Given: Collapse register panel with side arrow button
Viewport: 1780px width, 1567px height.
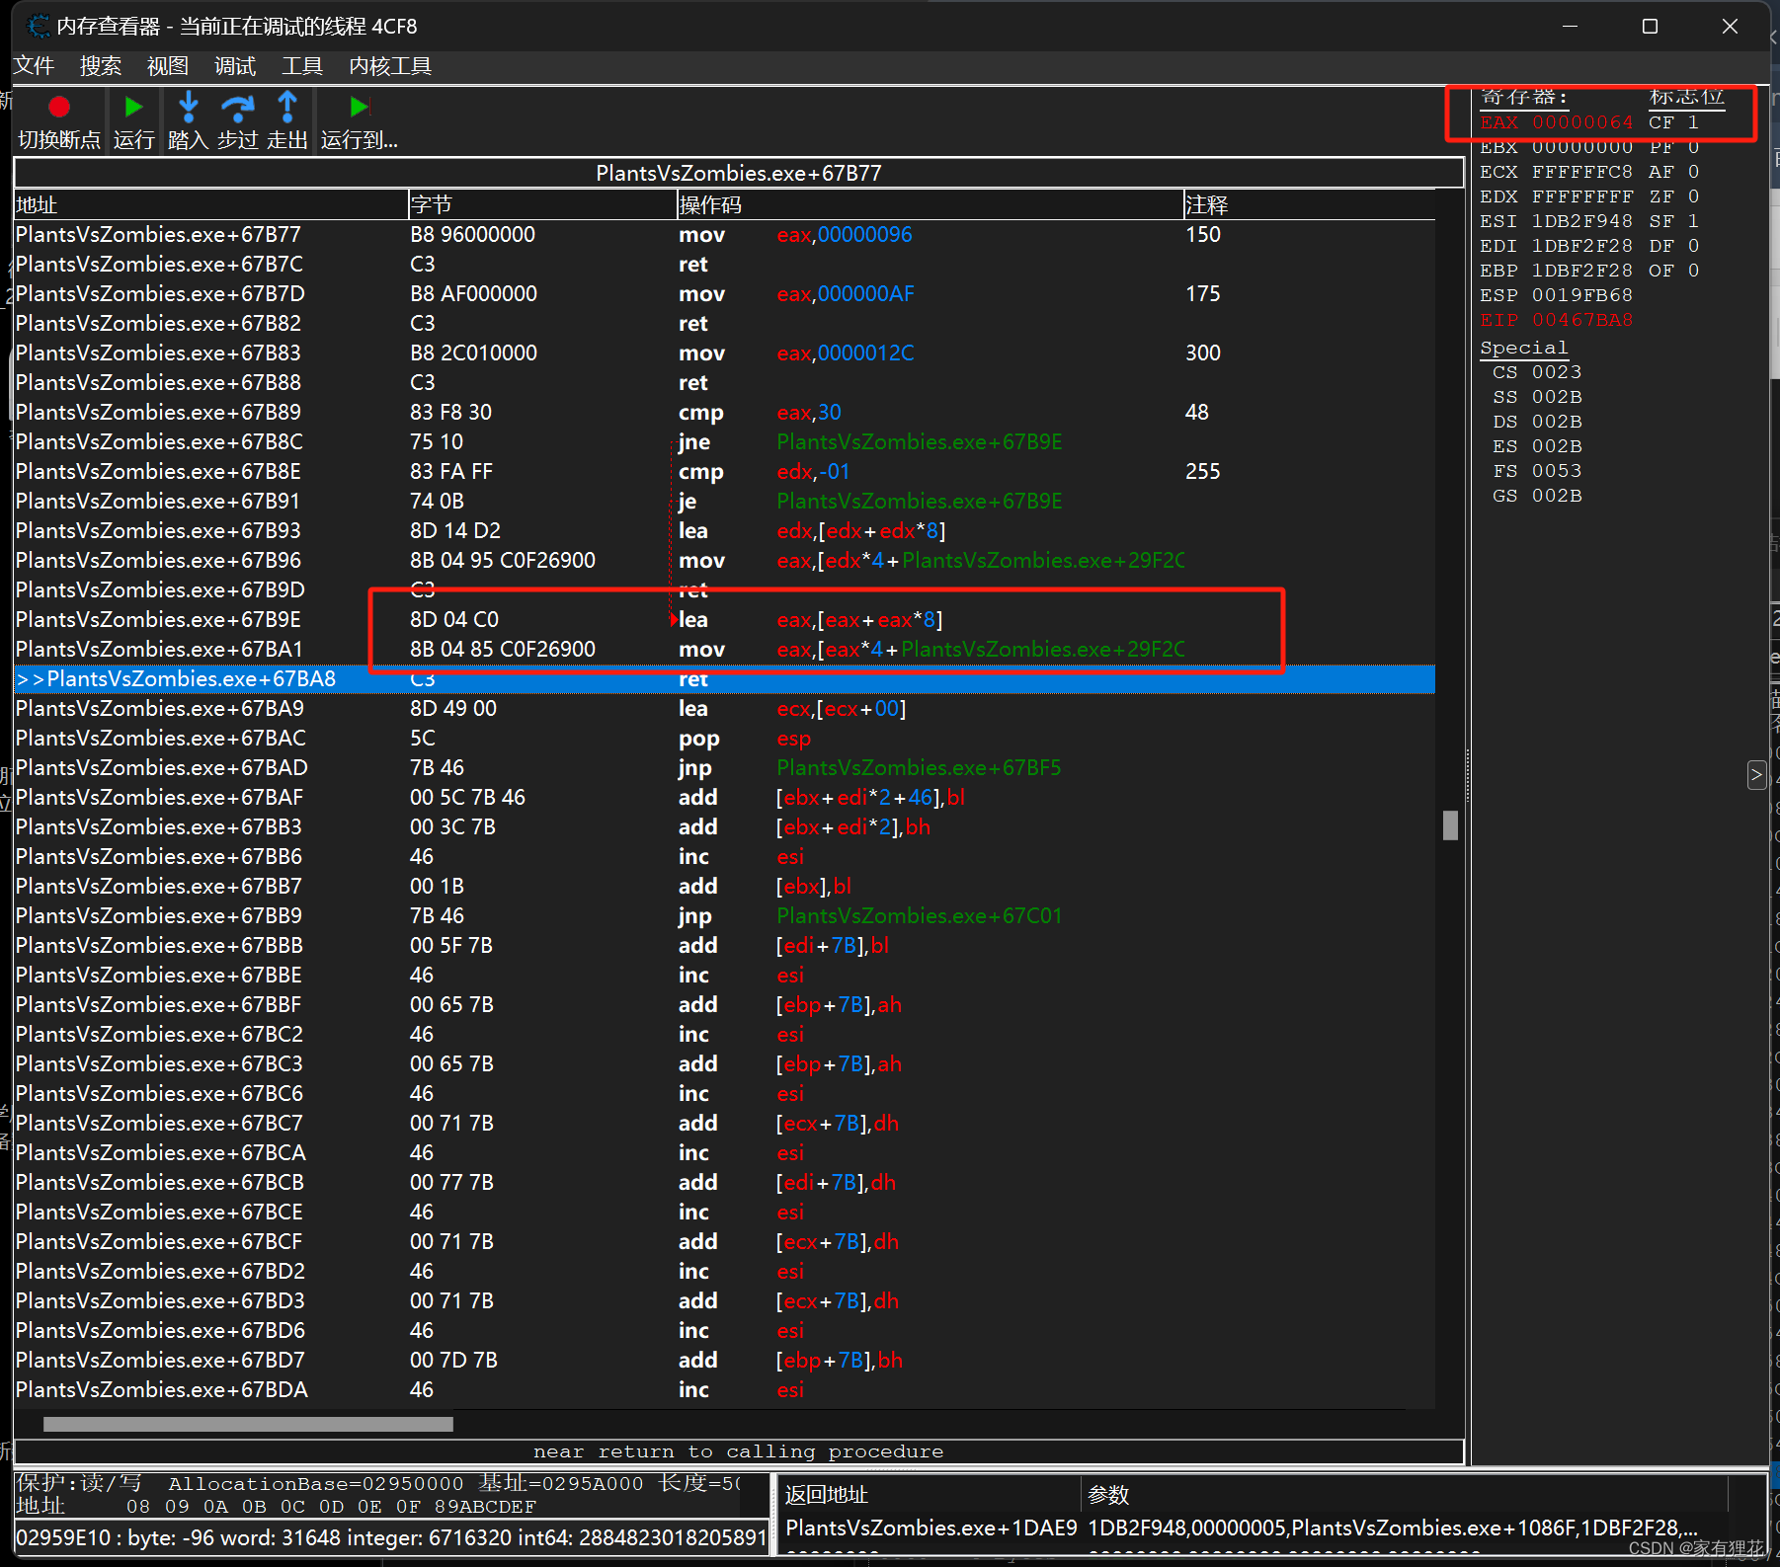Looking at the screenshot, I should 1756,775.
